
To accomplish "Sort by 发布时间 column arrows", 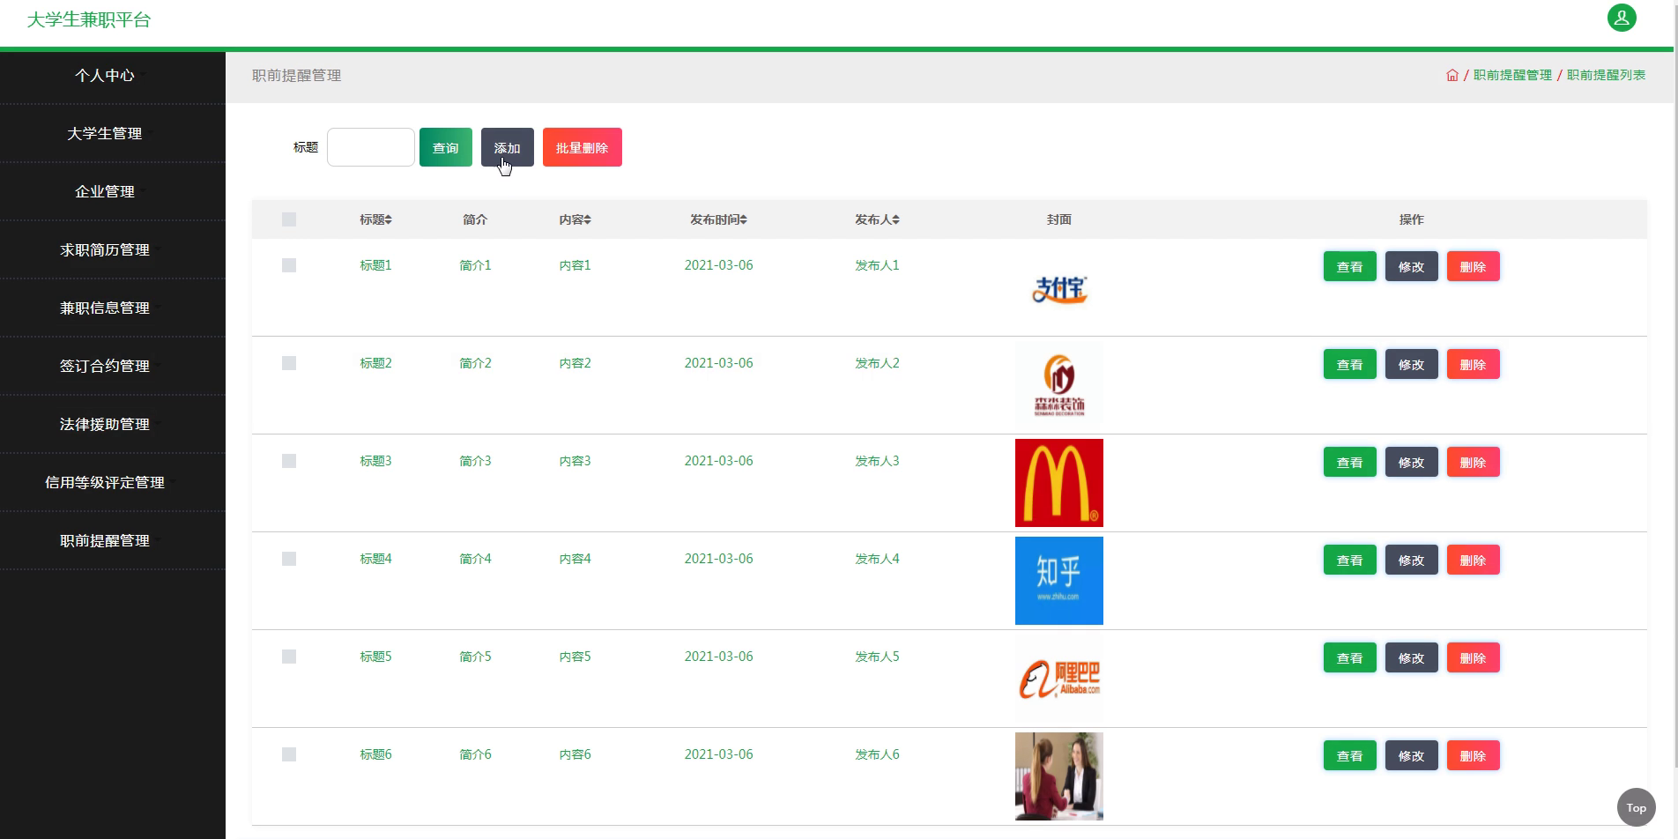I will pyautogui.click(x=744, y=219).
